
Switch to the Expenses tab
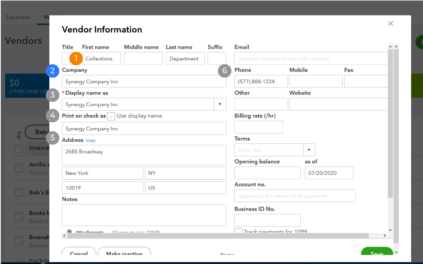(x=18, y=17)
